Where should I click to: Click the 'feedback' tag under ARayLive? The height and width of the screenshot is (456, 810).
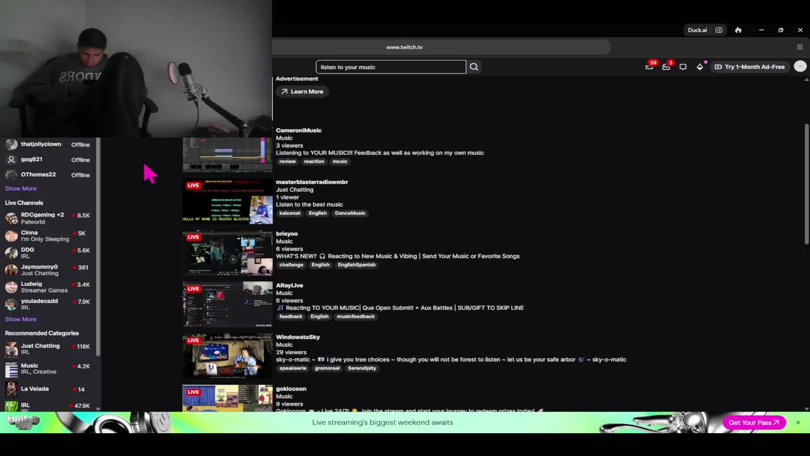pyautogui.click(x=291, y=317)
